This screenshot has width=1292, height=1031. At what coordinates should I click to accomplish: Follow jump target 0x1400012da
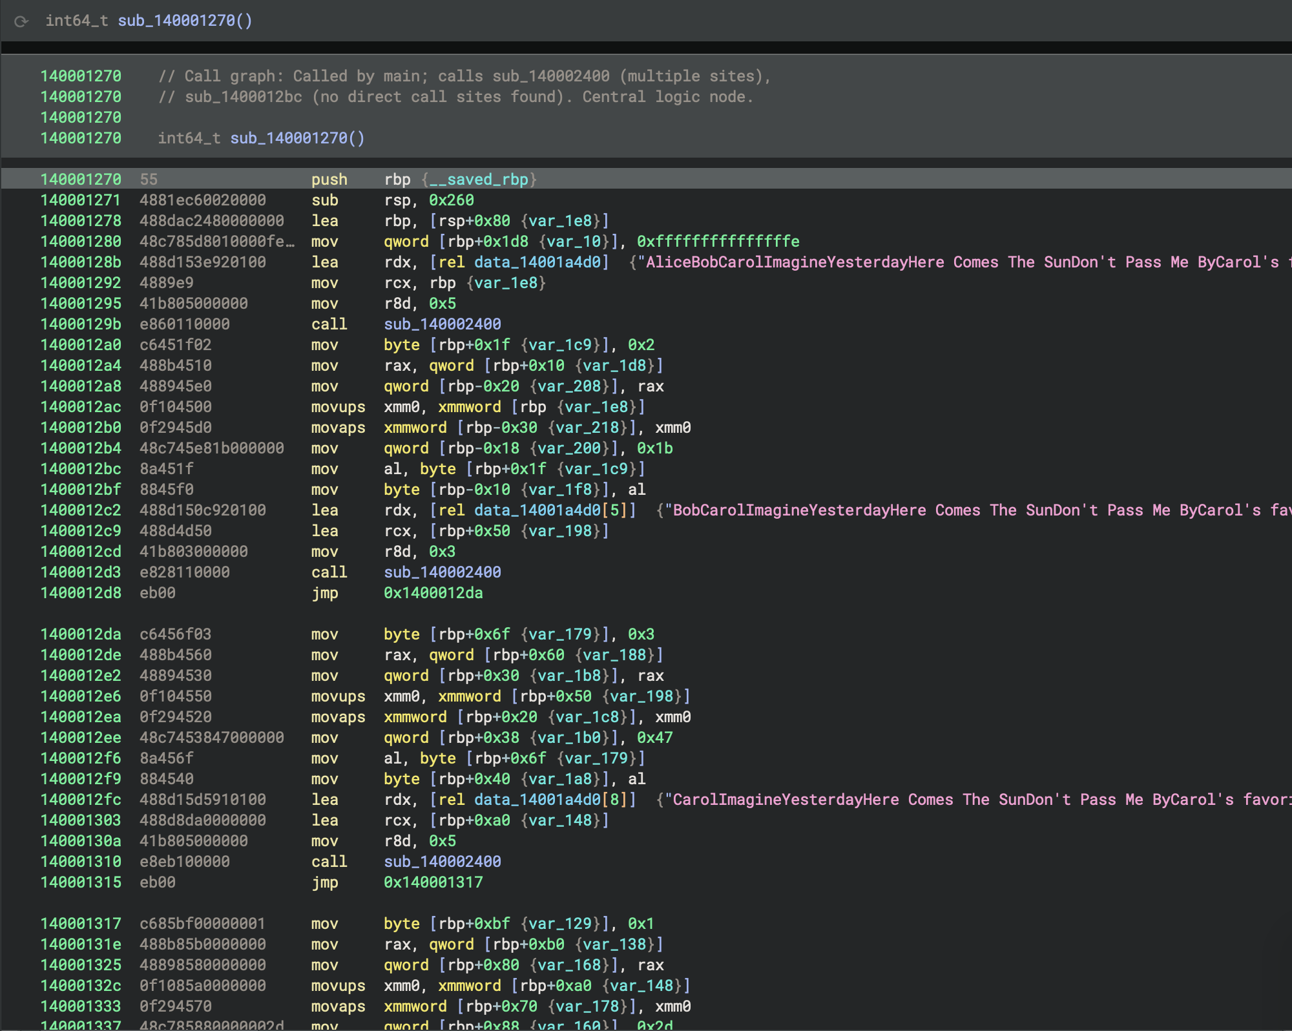(x=433, y=593)
